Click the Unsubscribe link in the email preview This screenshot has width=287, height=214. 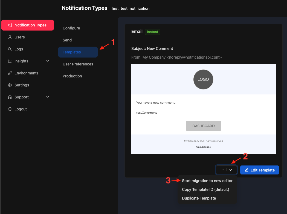click(x=203, y=147)
